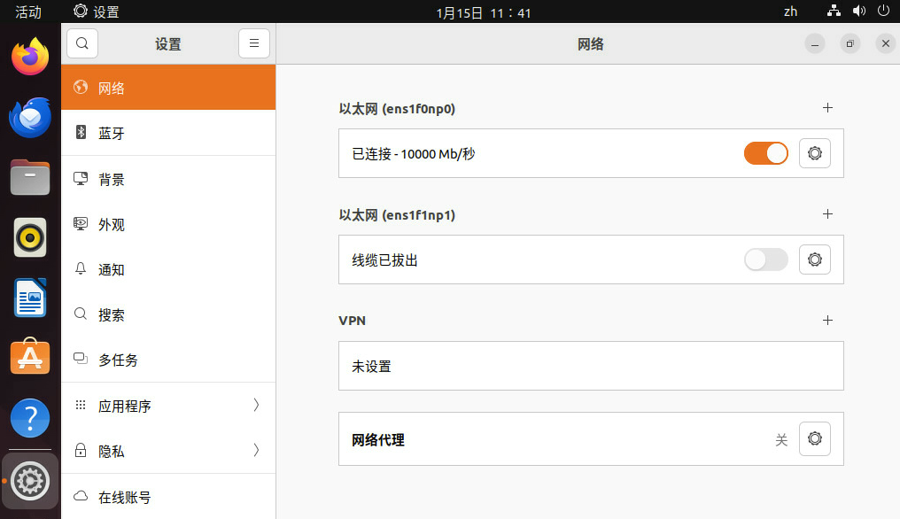This screenshot has width=900, height=519.
Task: Expand the 隐私 chevron
Action: coord(257,451)
